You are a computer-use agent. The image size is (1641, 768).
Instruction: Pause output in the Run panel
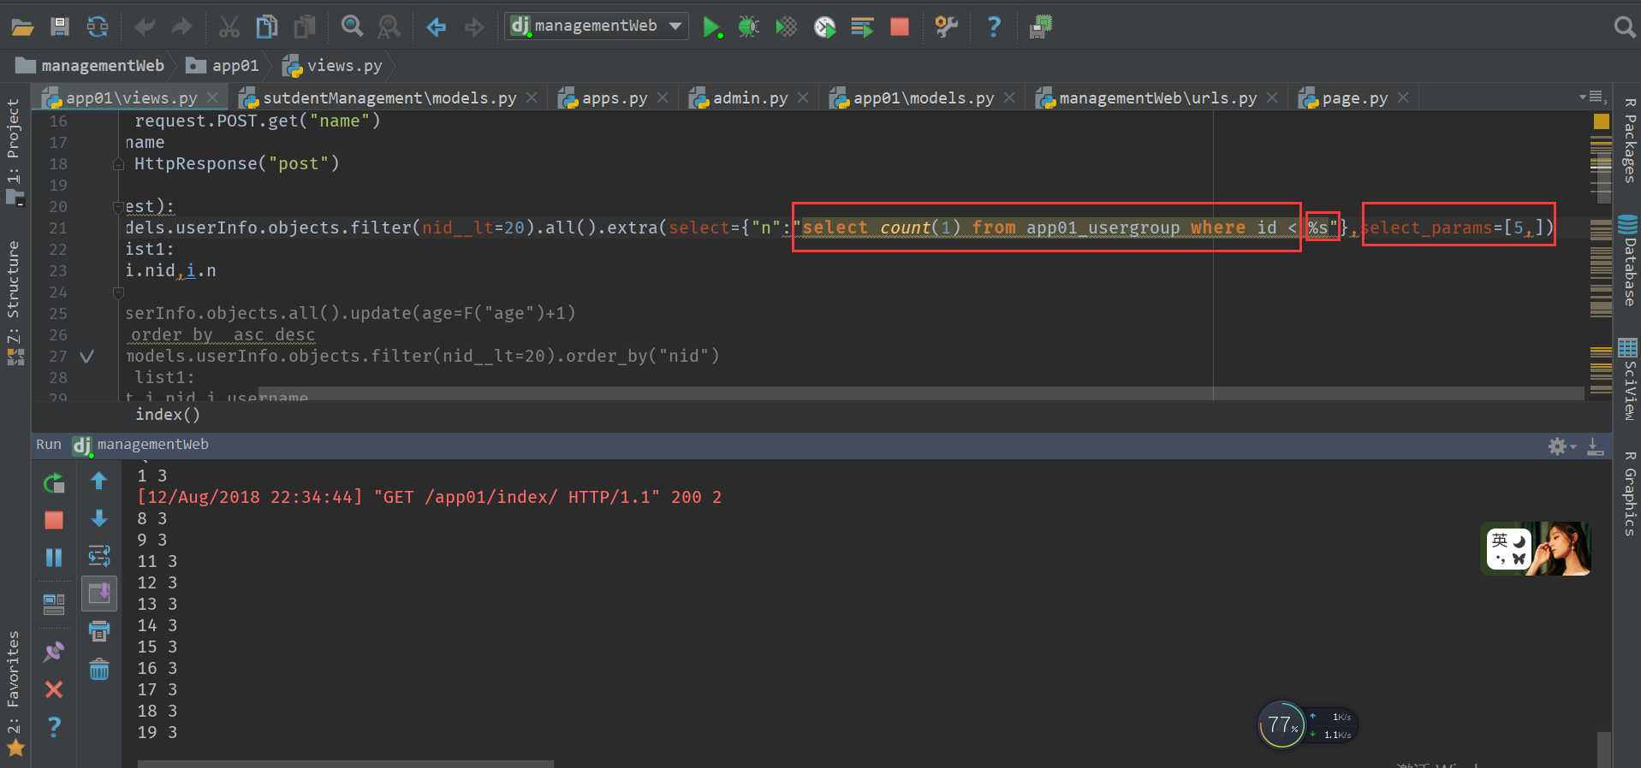point(53,558)
